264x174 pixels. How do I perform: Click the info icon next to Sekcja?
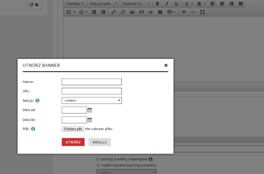tap(37, 101)
